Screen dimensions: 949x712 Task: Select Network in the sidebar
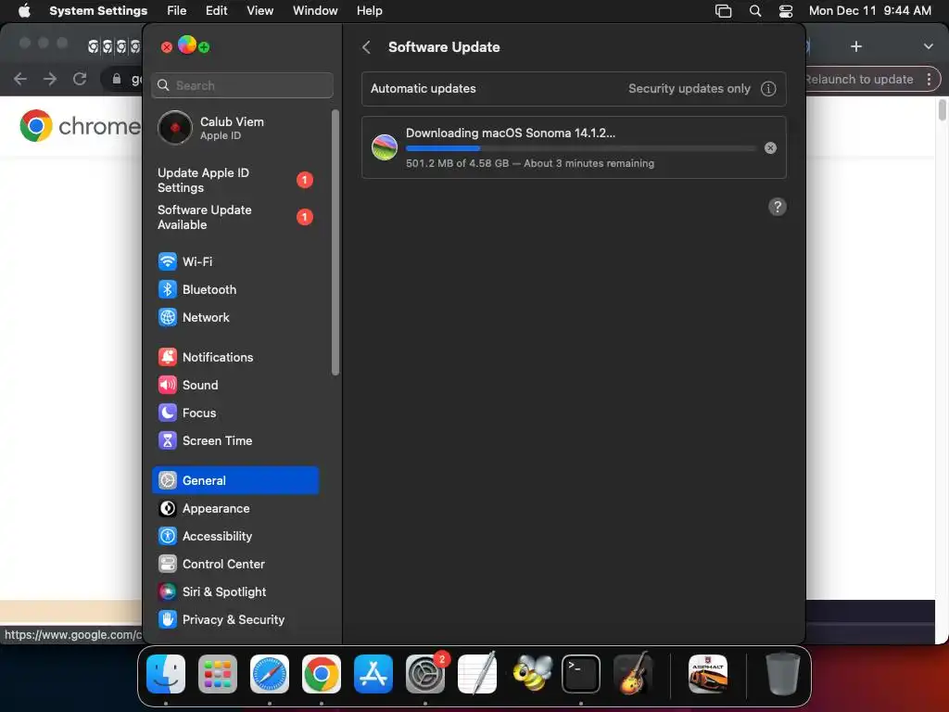point(234,317)
